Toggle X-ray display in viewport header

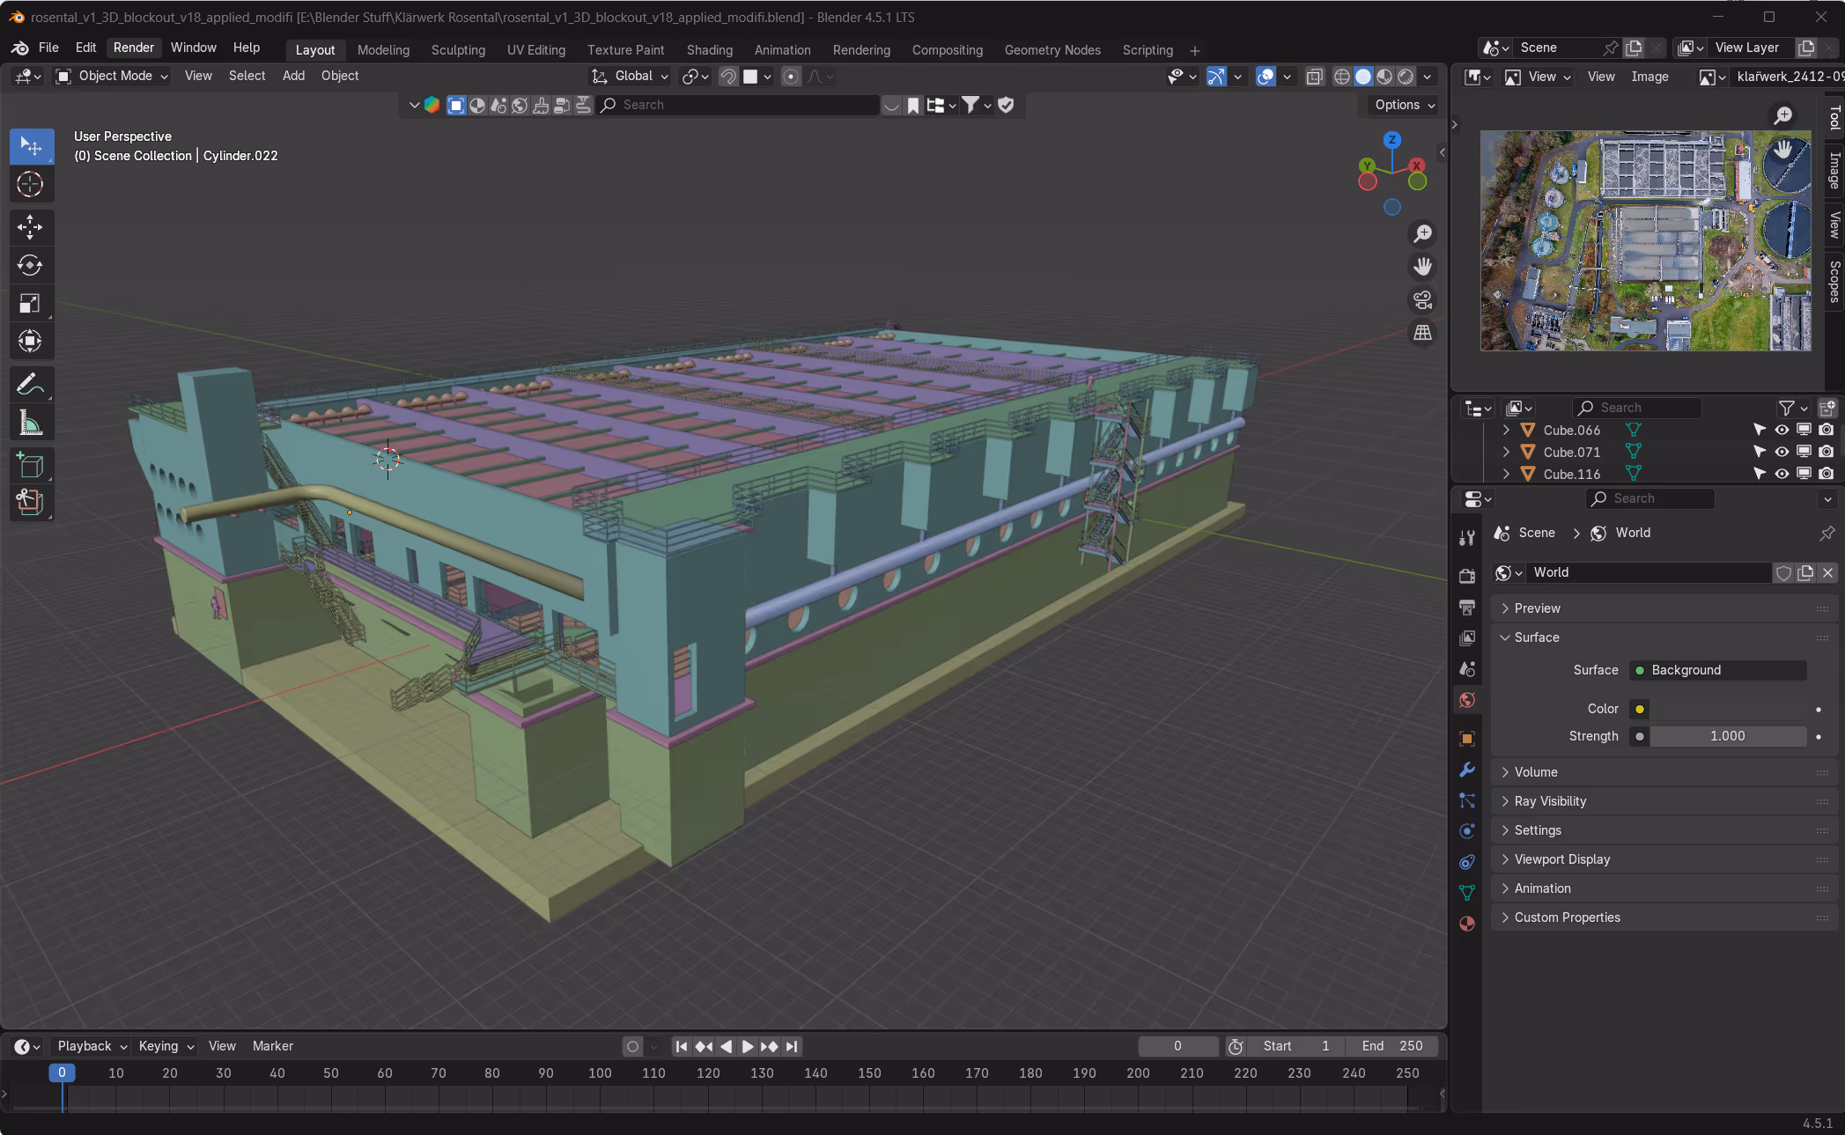point(1314,77)
